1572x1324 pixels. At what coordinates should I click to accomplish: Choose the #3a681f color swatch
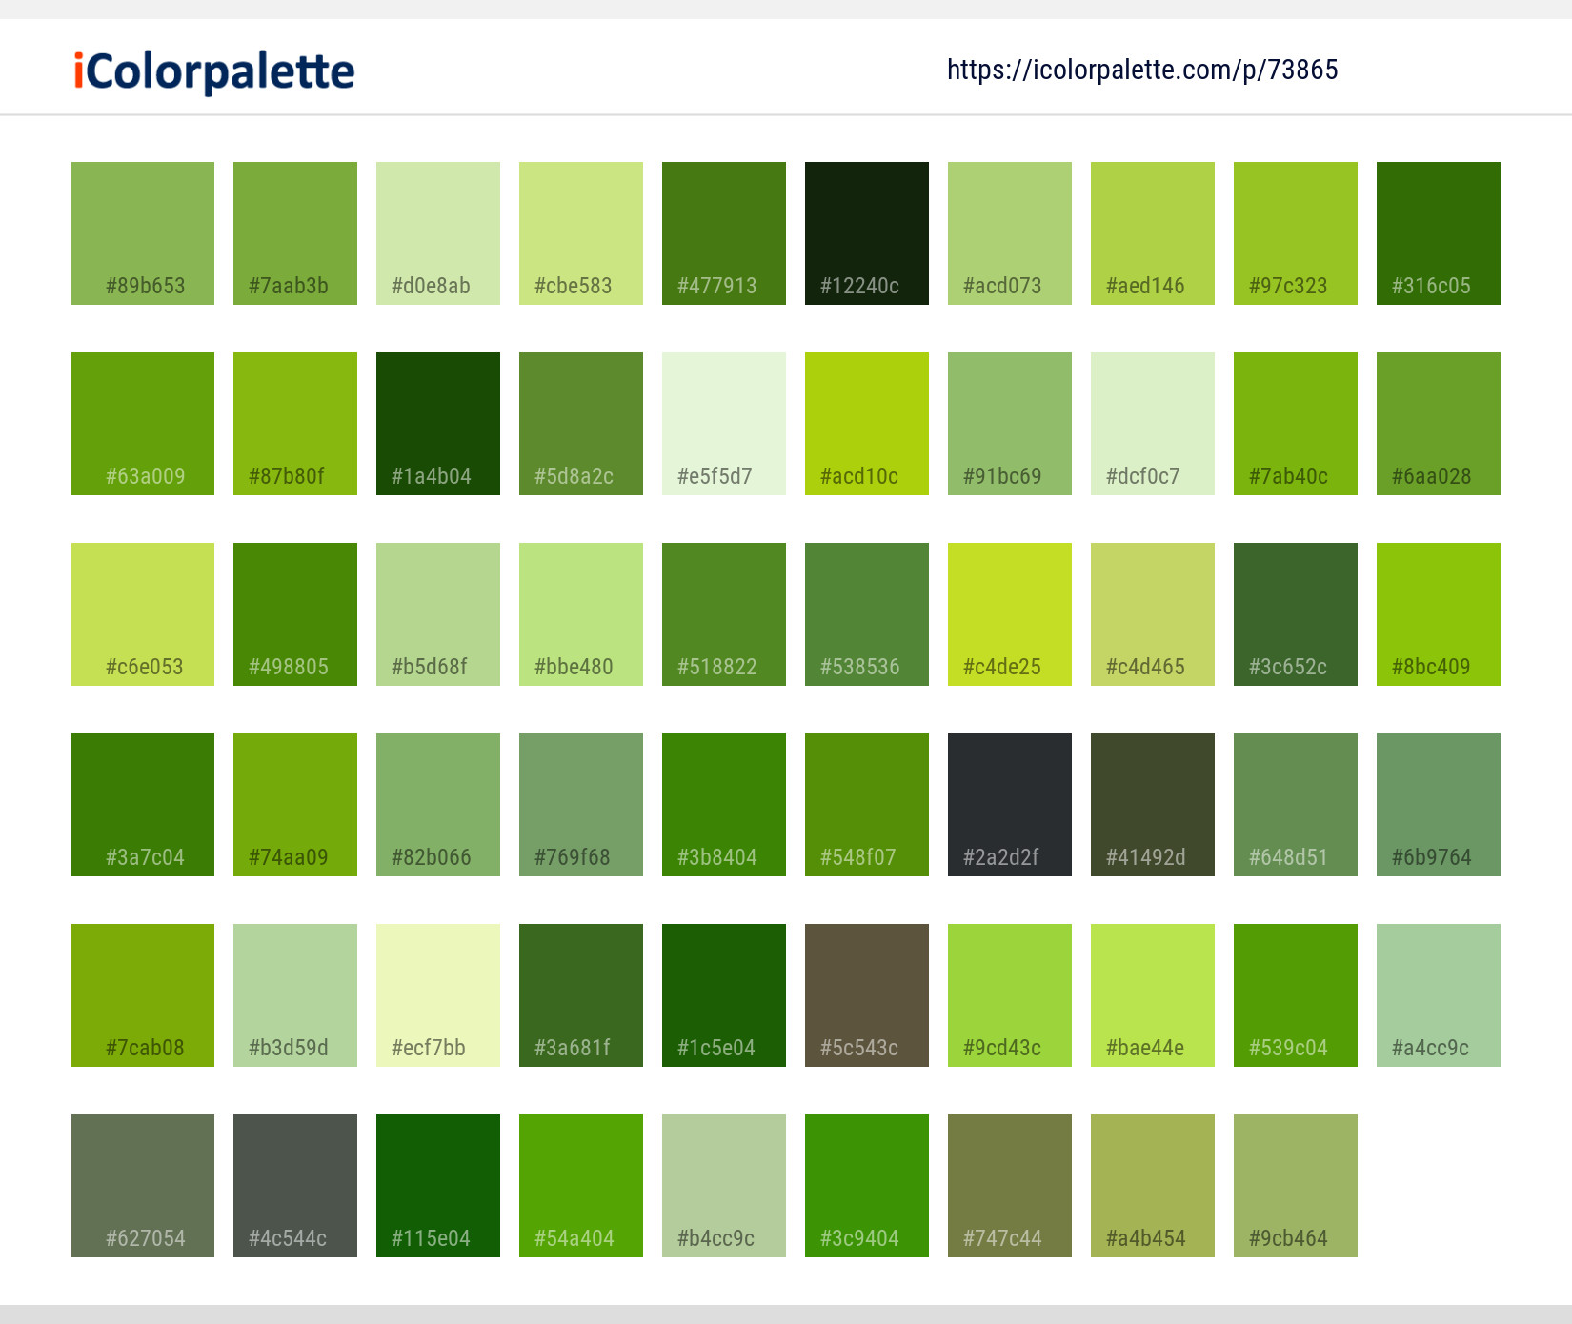point(581,995)
